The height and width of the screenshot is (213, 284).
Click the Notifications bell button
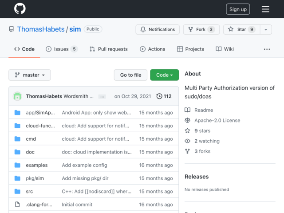click(158, 29)
